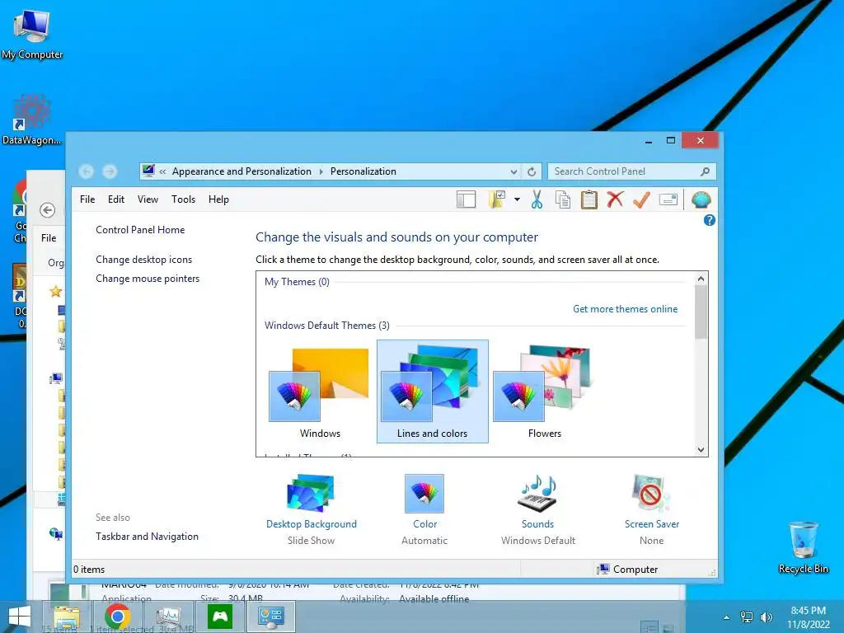Open the Recycle Bin

tap(803, 548)
